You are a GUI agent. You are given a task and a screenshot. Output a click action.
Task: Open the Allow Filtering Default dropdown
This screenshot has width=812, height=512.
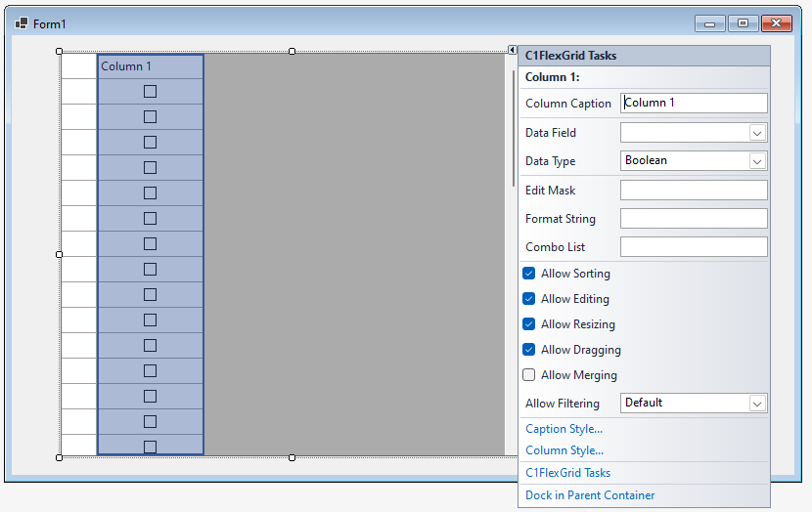click(x=757, y=403)
